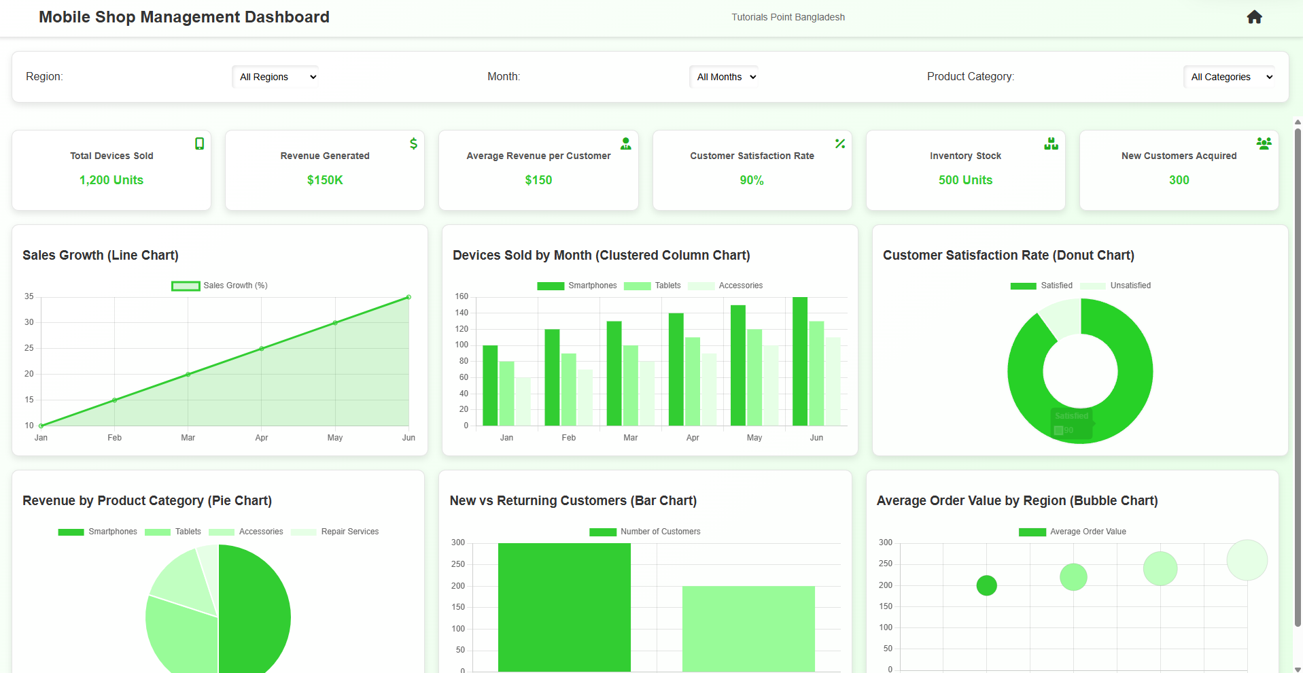This screenshot has width=1303, height=673.
Task: Click the phone icon on Total Devices Sold
Action: pyautogui.click(x=199, y=143)
